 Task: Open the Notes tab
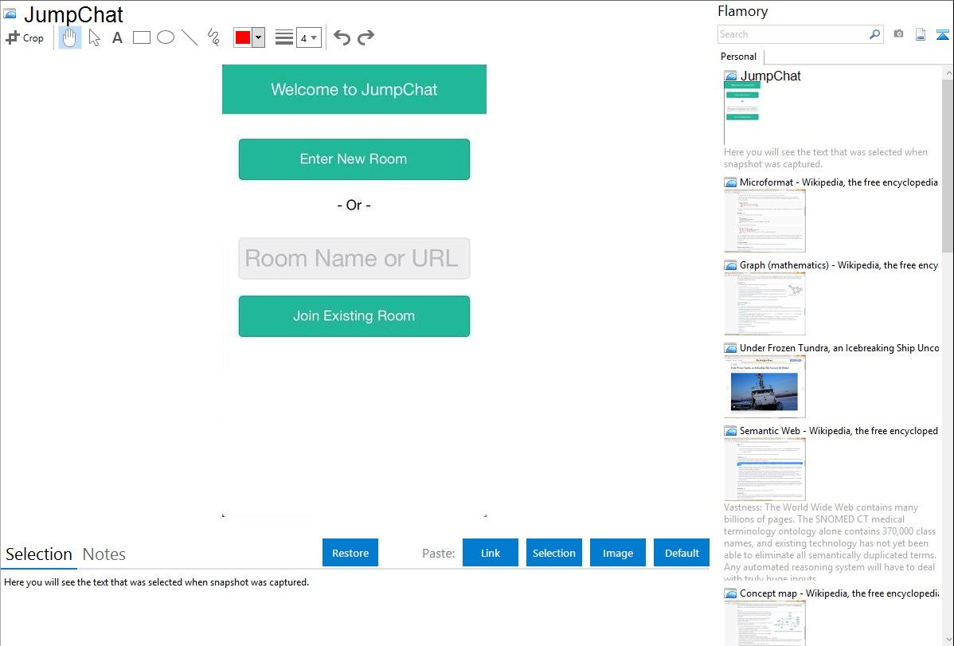click(104, 554)
